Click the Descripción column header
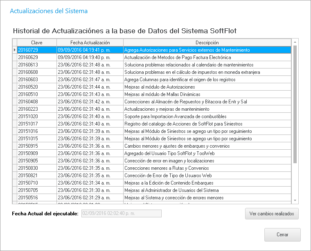The width and height of the screenshot is (311, 251). click(x=207, y=43)
